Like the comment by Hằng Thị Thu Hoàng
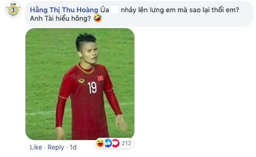The width and height of the screenshot is (256, 157). (x=36, y=147)
